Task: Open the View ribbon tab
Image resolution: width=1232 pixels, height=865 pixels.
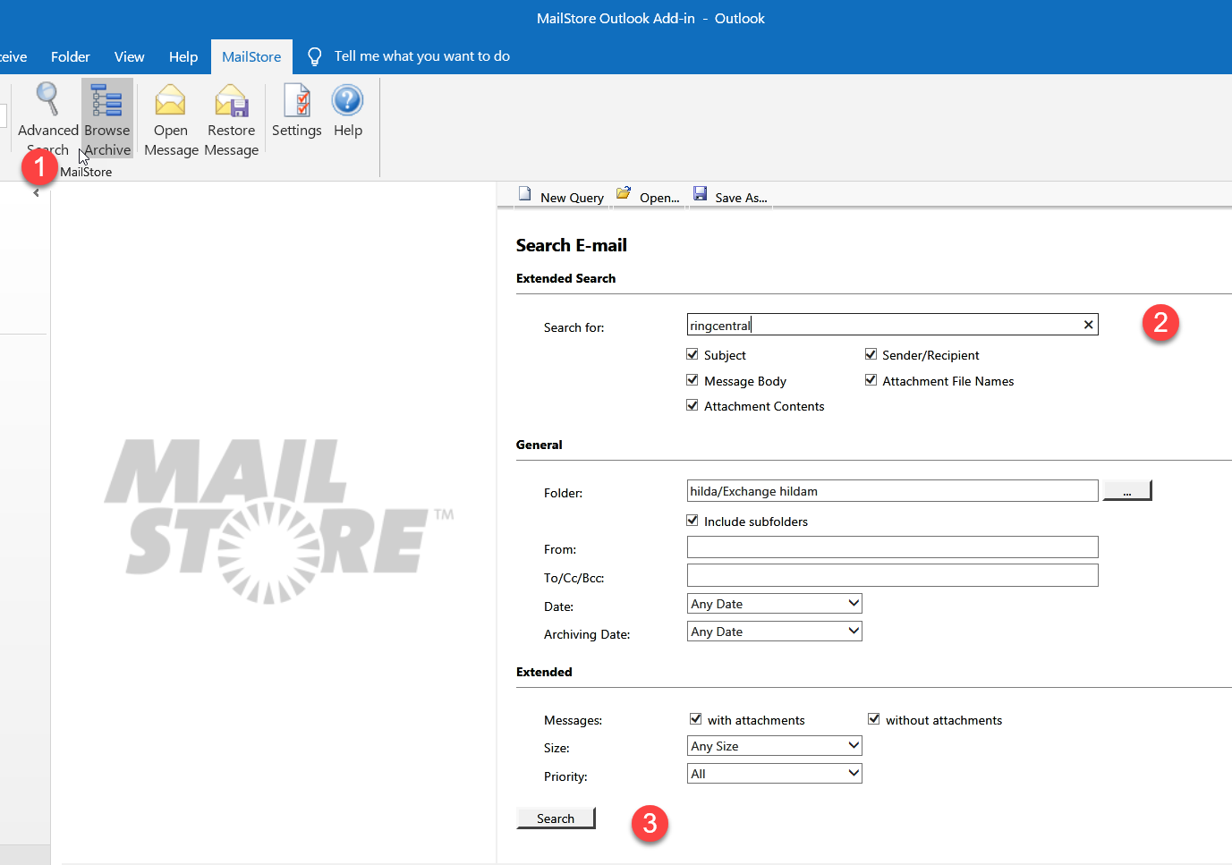Action: click(x=129, y=56)
